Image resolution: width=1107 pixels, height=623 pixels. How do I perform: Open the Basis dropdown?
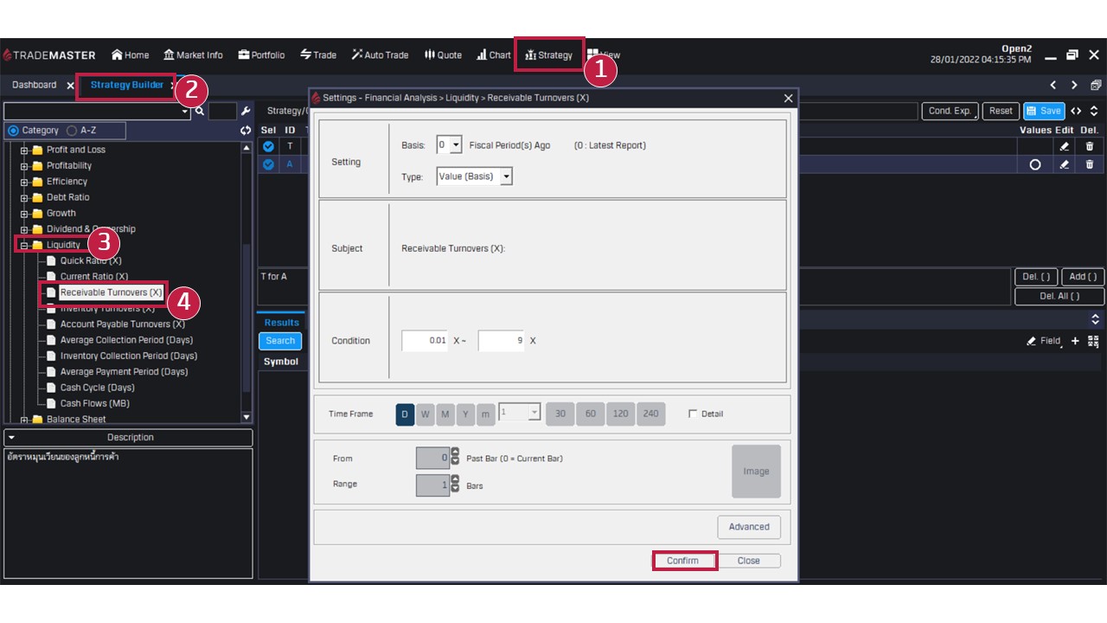coord(449,145)
